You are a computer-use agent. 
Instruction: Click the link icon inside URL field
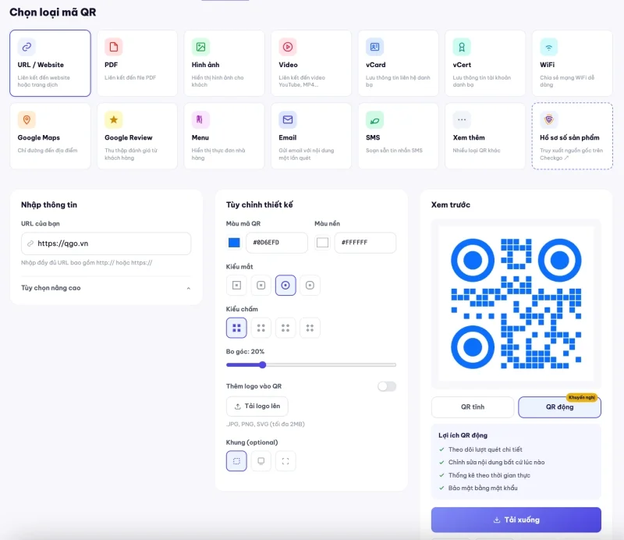[x=30, y=243]
